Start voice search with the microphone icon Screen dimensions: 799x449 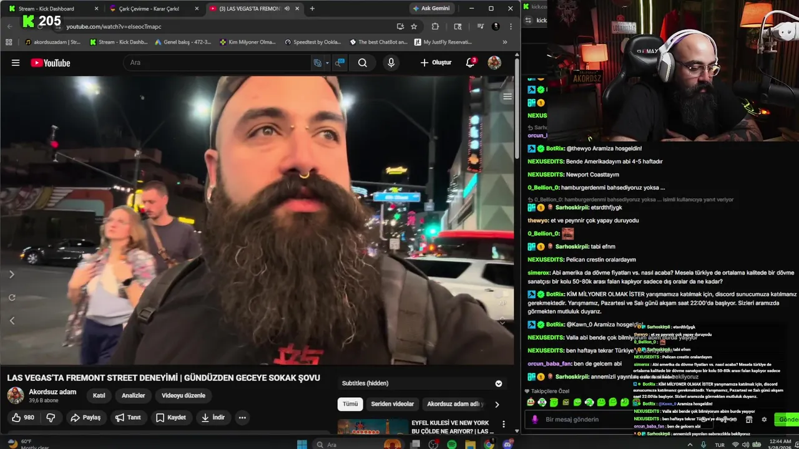(391, 62)
